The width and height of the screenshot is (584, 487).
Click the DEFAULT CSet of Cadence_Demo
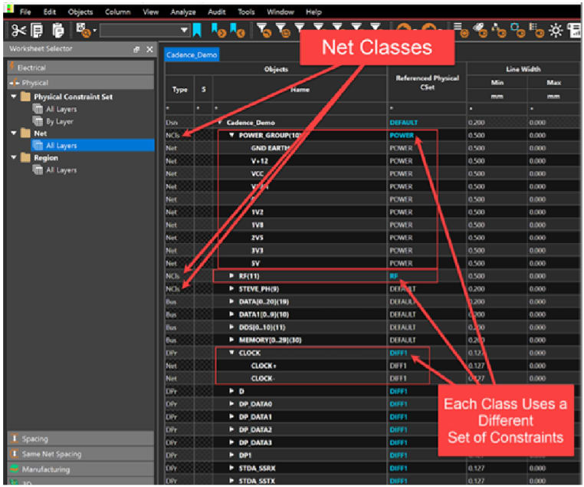(x=404, y=122)
